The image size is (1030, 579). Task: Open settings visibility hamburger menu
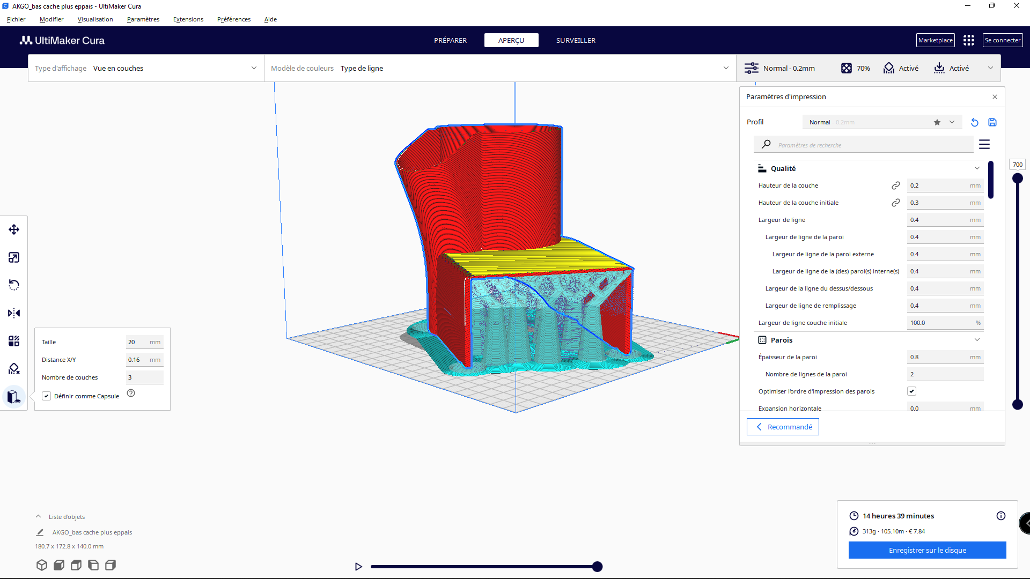(984, 144)
